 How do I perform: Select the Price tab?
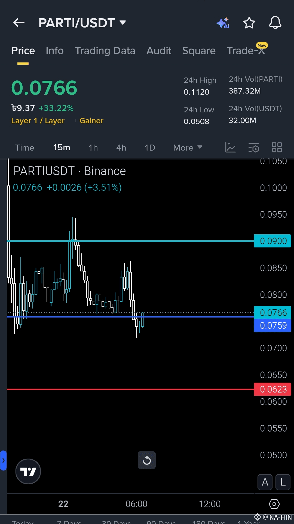click(23, 51)
